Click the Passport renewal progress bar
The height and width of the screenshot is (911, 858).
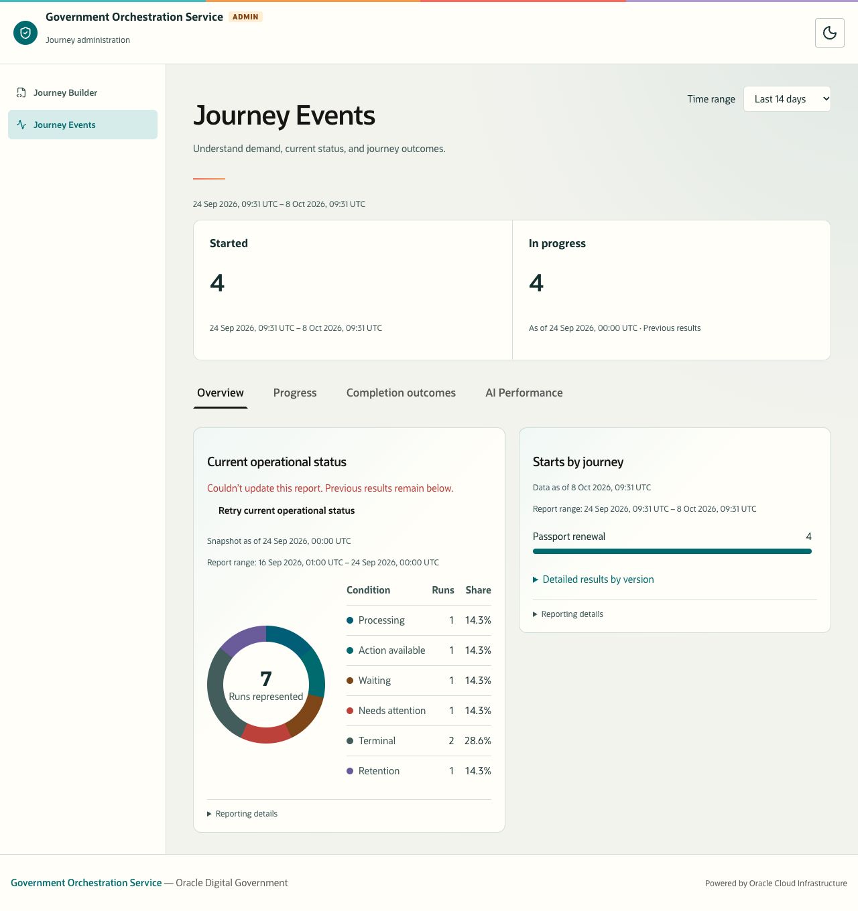pos(672,551)
